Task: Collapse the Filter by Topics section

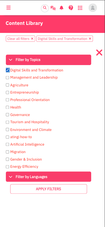Action: (48, 60)
